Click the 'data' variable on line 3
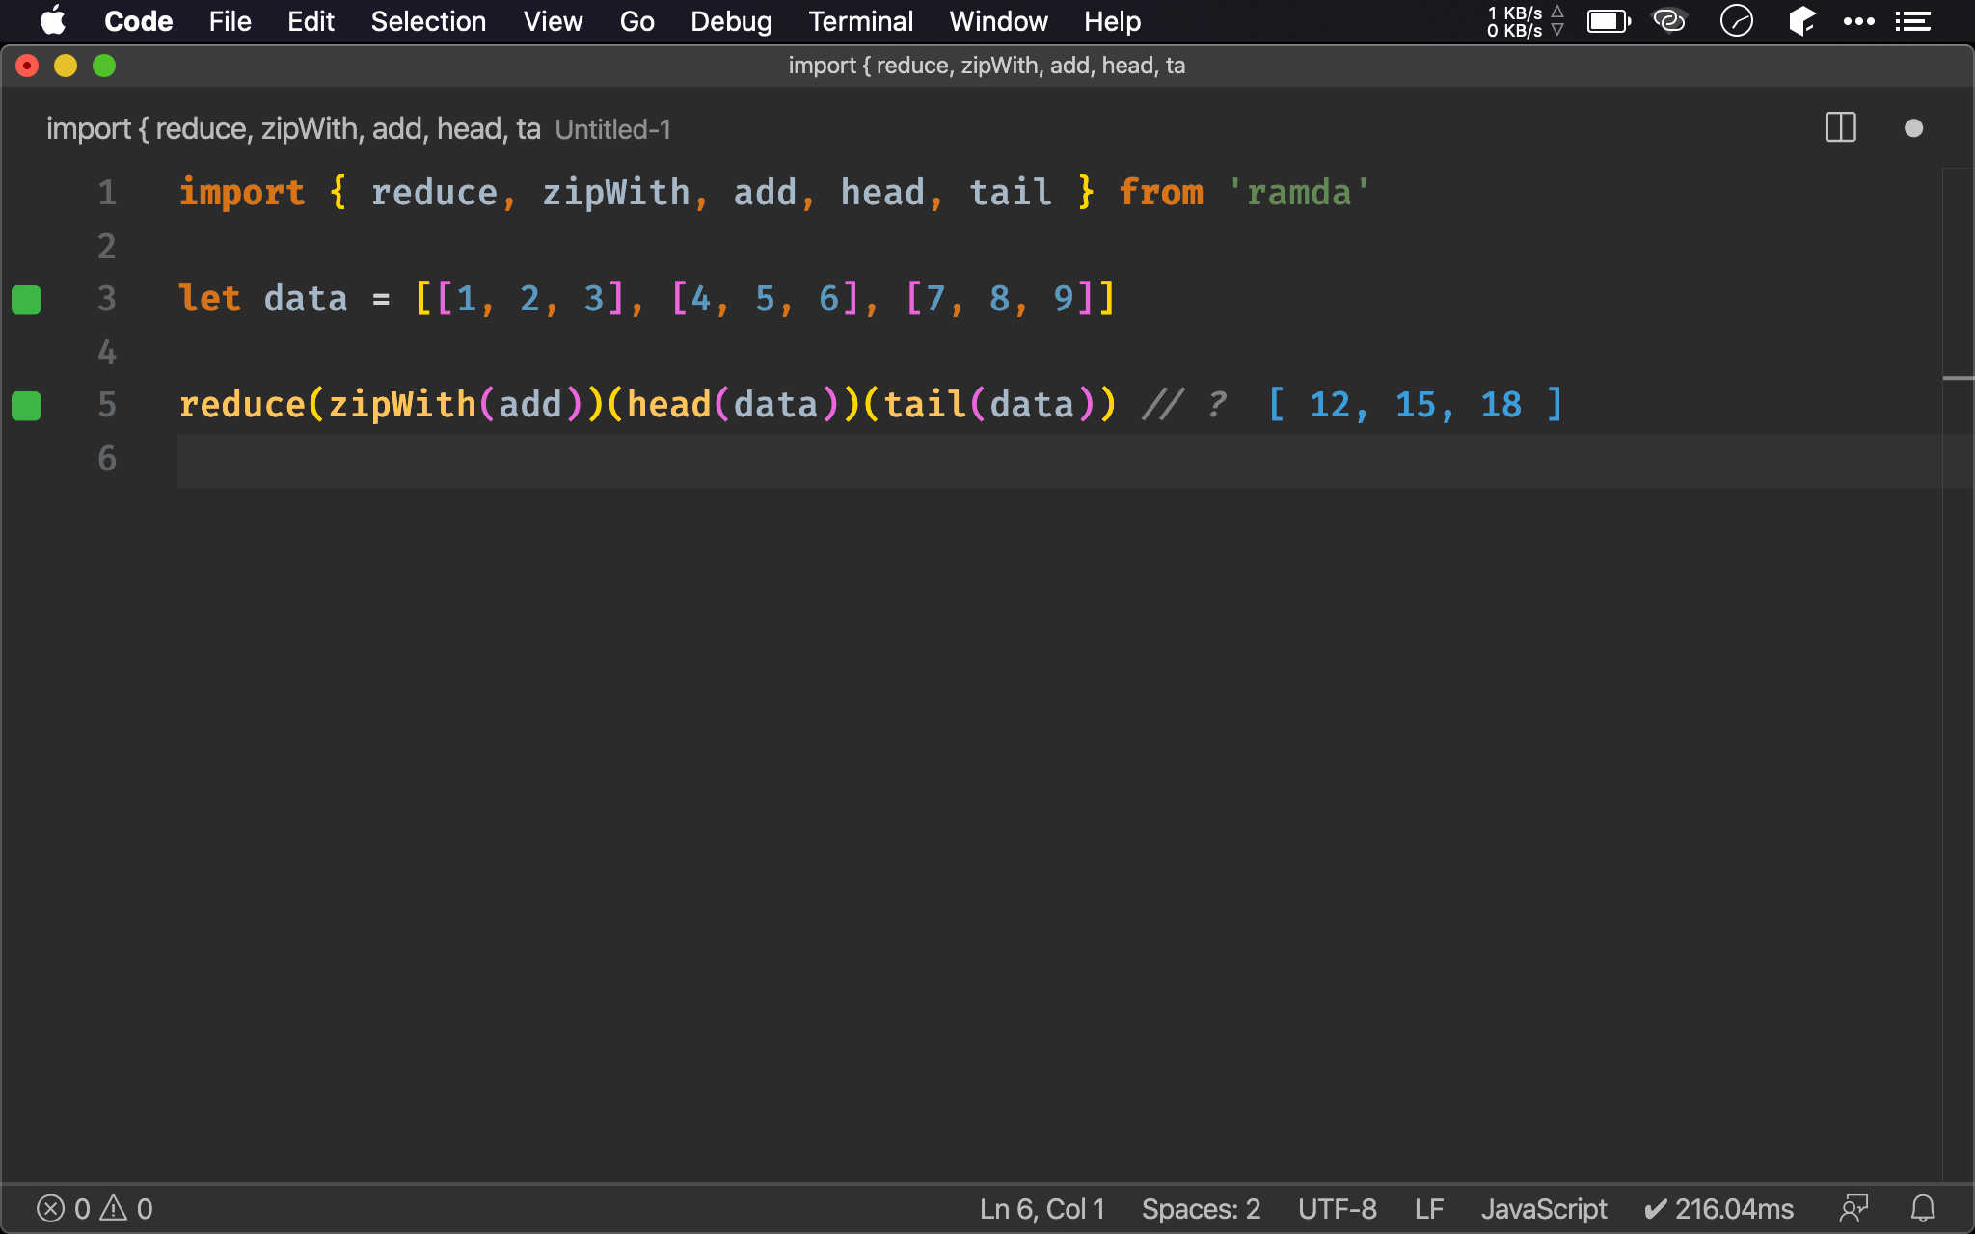Screen dimensions: 1975x1234 pyautogui.click(x=306, y=299)
